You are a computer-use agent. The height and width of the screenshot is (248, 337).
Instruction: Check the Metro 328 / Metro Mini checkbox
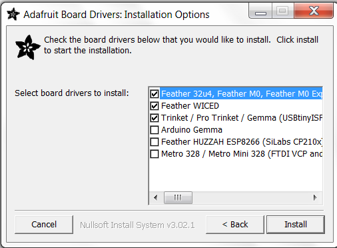tap(155, 154)
